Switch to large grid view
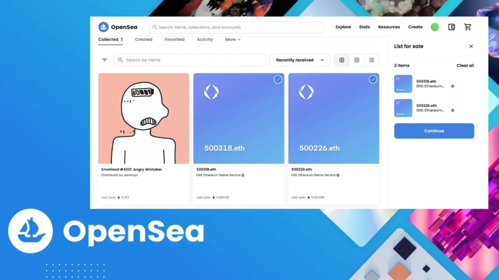Image resolution: width=499 pixels, height=280 pixels. [342, 60]
